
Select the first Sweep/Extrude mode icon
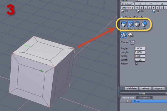click(124, 24)
